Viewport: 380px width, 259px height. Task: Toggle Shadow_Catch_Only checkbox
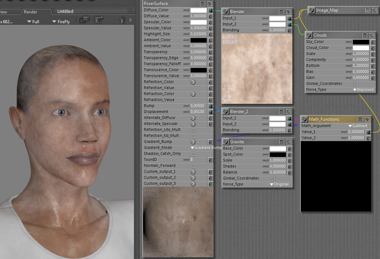coord(193,154)
